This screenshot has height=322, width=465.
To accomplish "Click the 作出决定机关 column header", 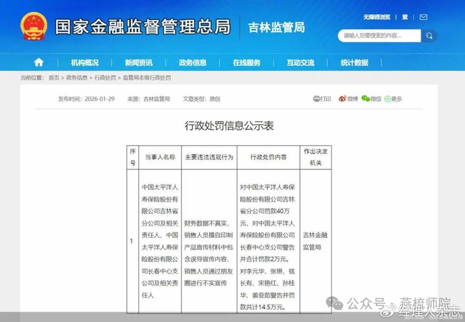I will pyautogui.click(x=316, y=157).
